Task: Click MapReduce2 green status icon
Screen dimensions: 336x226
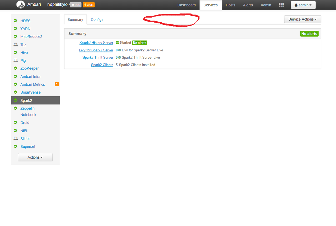Action: click(x=15, y=36)
